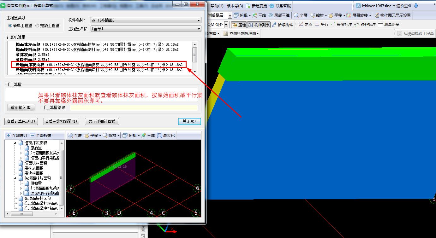This screenshot has height=238, width=436.
Task: Open 联系客服 customer service
Action: 280,6
